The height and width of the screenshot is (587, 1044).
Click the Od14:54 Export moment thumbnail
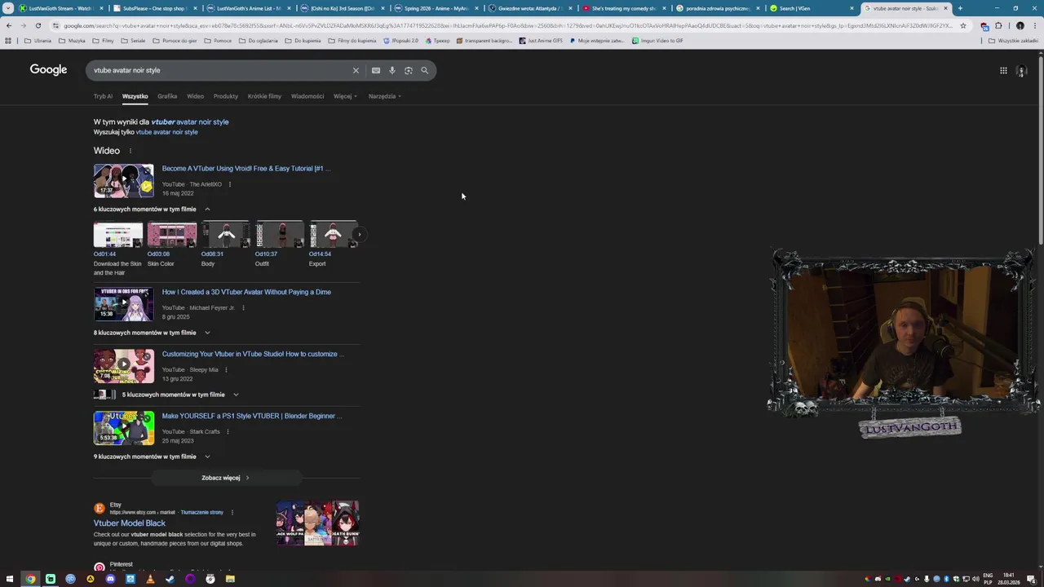333,235
